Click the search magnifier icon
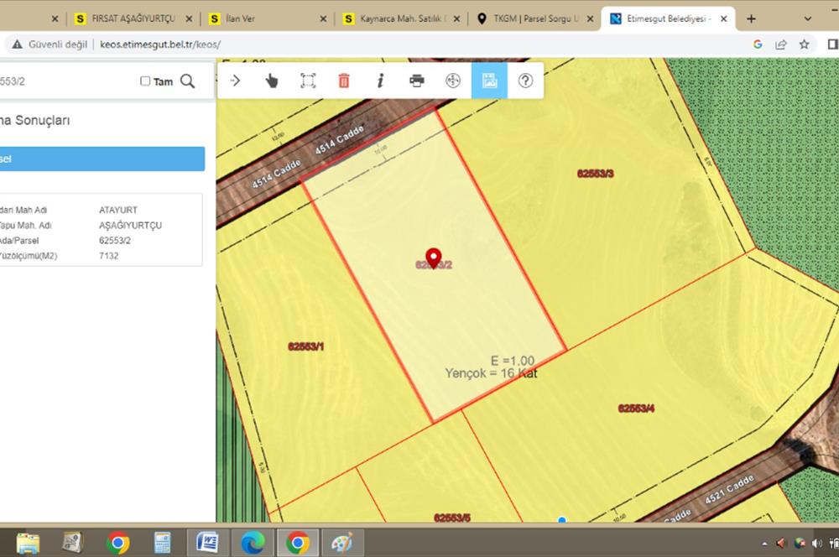The height and width of the screenshot is (557, 839). tap(188, 81)
